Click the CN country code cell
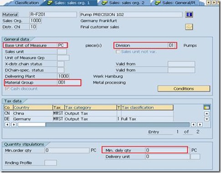 [8, 114]
